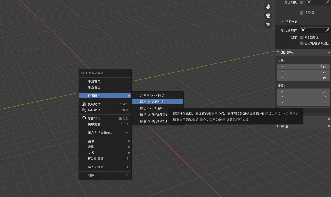
Task: Click 3D cursor position Z field
Action: point(304,78)
